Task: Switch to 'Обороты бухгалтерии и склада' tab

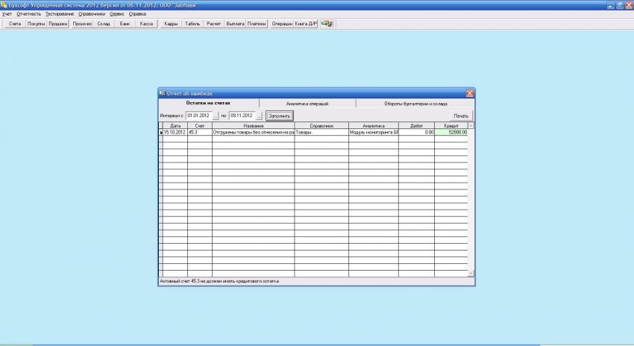Action: (x=415, y=104)
